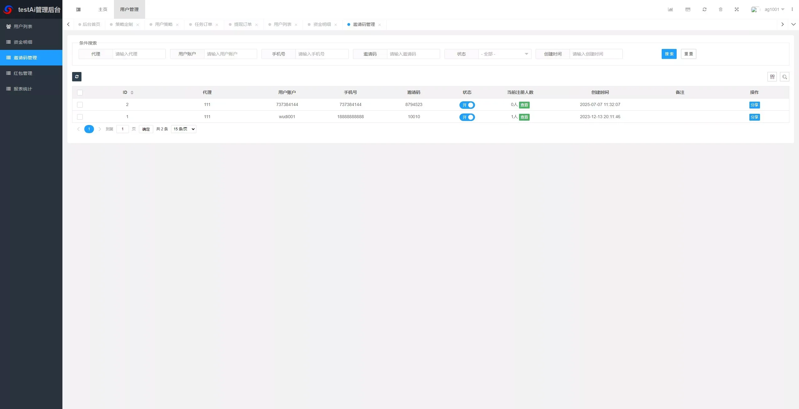
Task: Click the page jump number input
Action: point(123,129)
